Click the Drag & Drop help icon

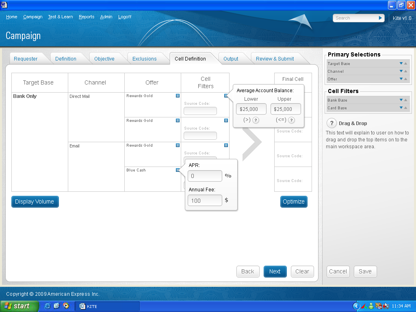[x=331, y=123]
